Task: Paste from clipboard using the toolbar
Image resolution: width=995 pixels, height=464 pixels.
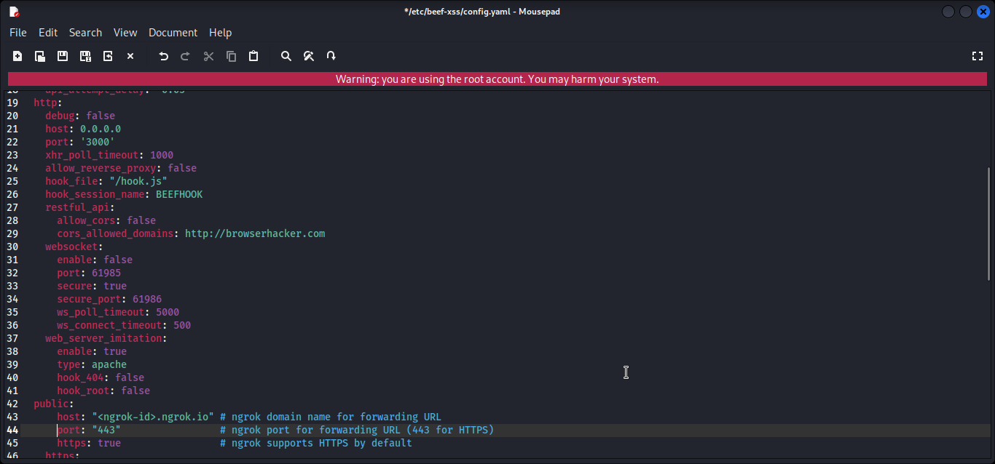Action: [x=253, y=56]
